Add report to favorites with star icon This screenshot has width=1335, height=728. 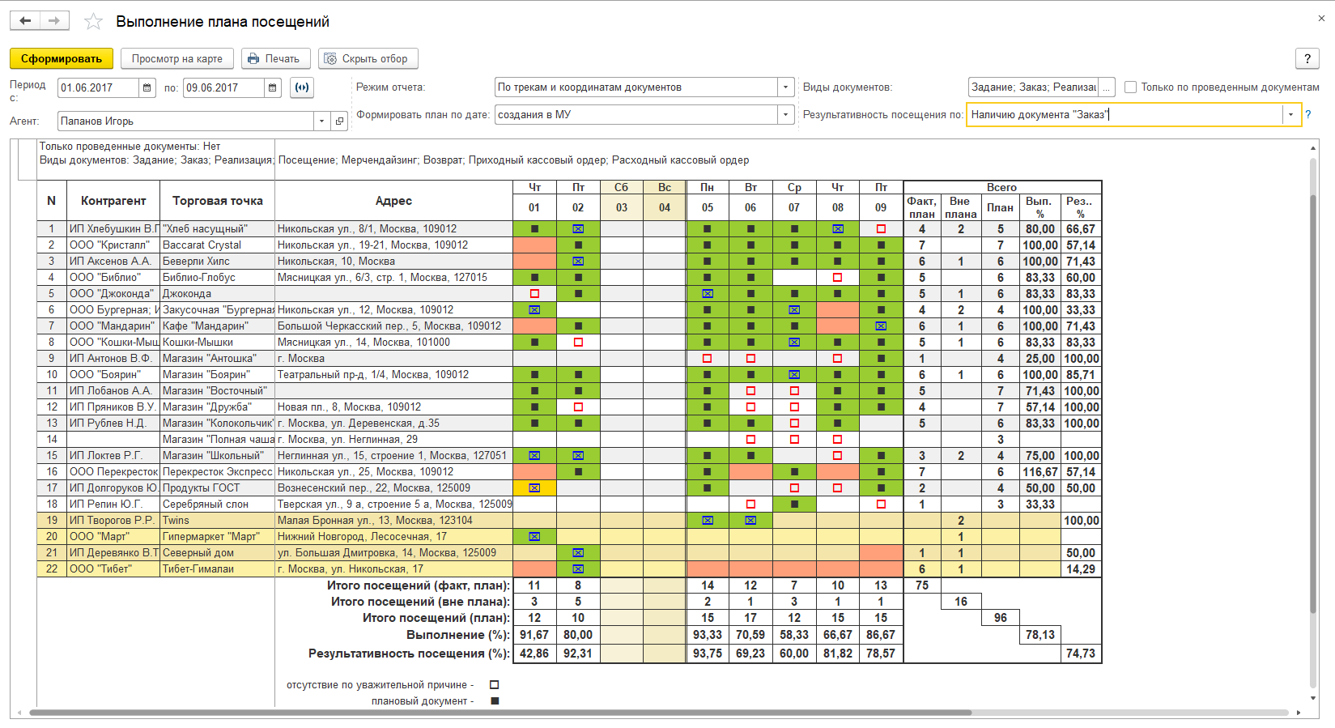click(x=94, y=22)
